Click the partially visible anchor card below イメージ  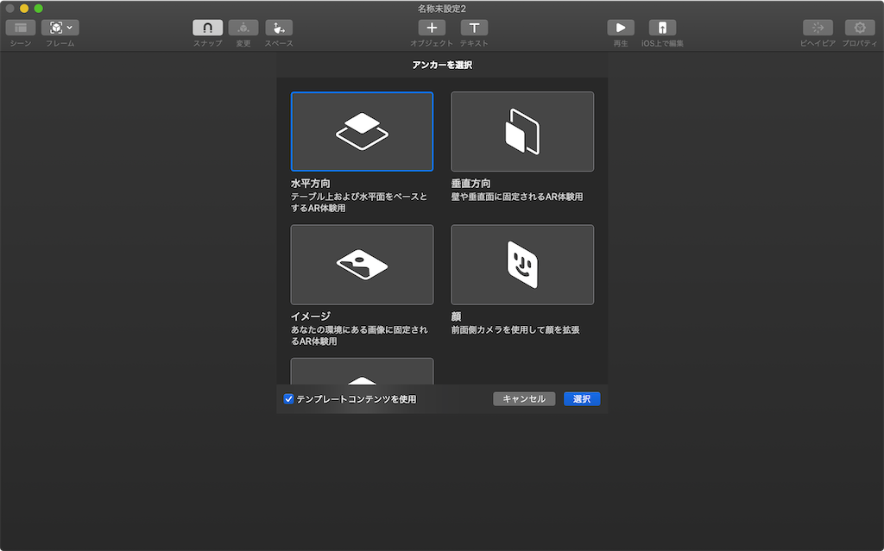[361, 373]
